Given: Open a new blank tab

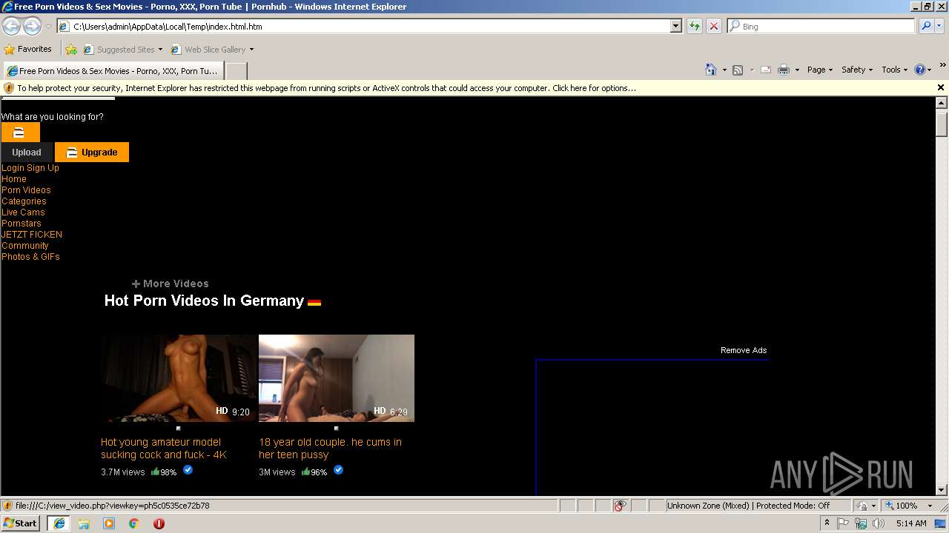Looking at the screenshot, I should click(236, 71).
